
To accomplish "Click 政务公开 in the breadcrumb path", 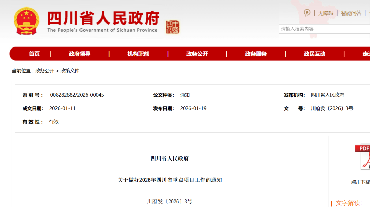I will point(45,71).
